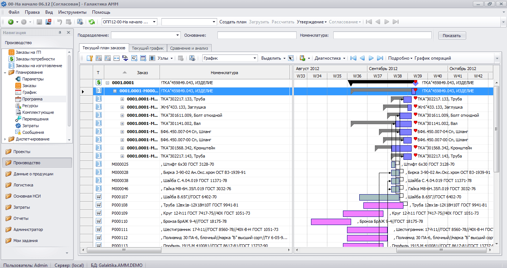Click Создать план in the toolbar
Screen dimensions: 507x268
(233, 22)
